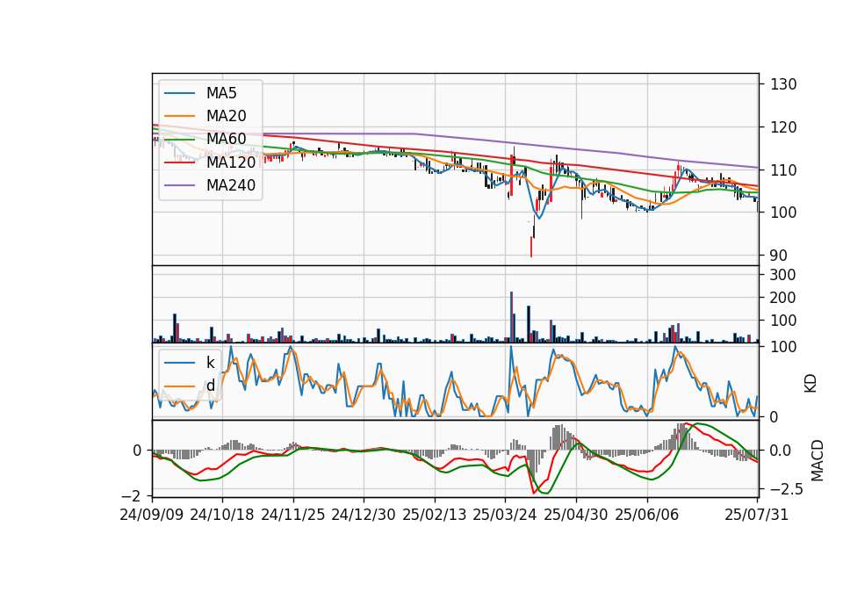Screen dimensions: 843x606
Task: Click the purple MA240 legend line
Action: [x=179, y=185]
